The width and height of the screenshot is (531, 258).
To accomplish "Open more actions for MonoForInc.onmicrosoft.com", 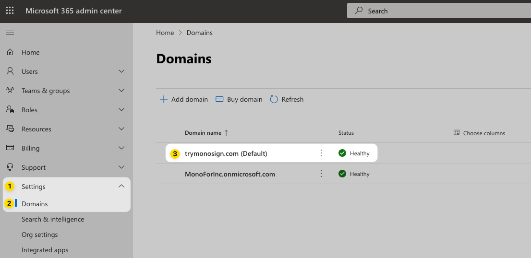I will tap(321, 174).
